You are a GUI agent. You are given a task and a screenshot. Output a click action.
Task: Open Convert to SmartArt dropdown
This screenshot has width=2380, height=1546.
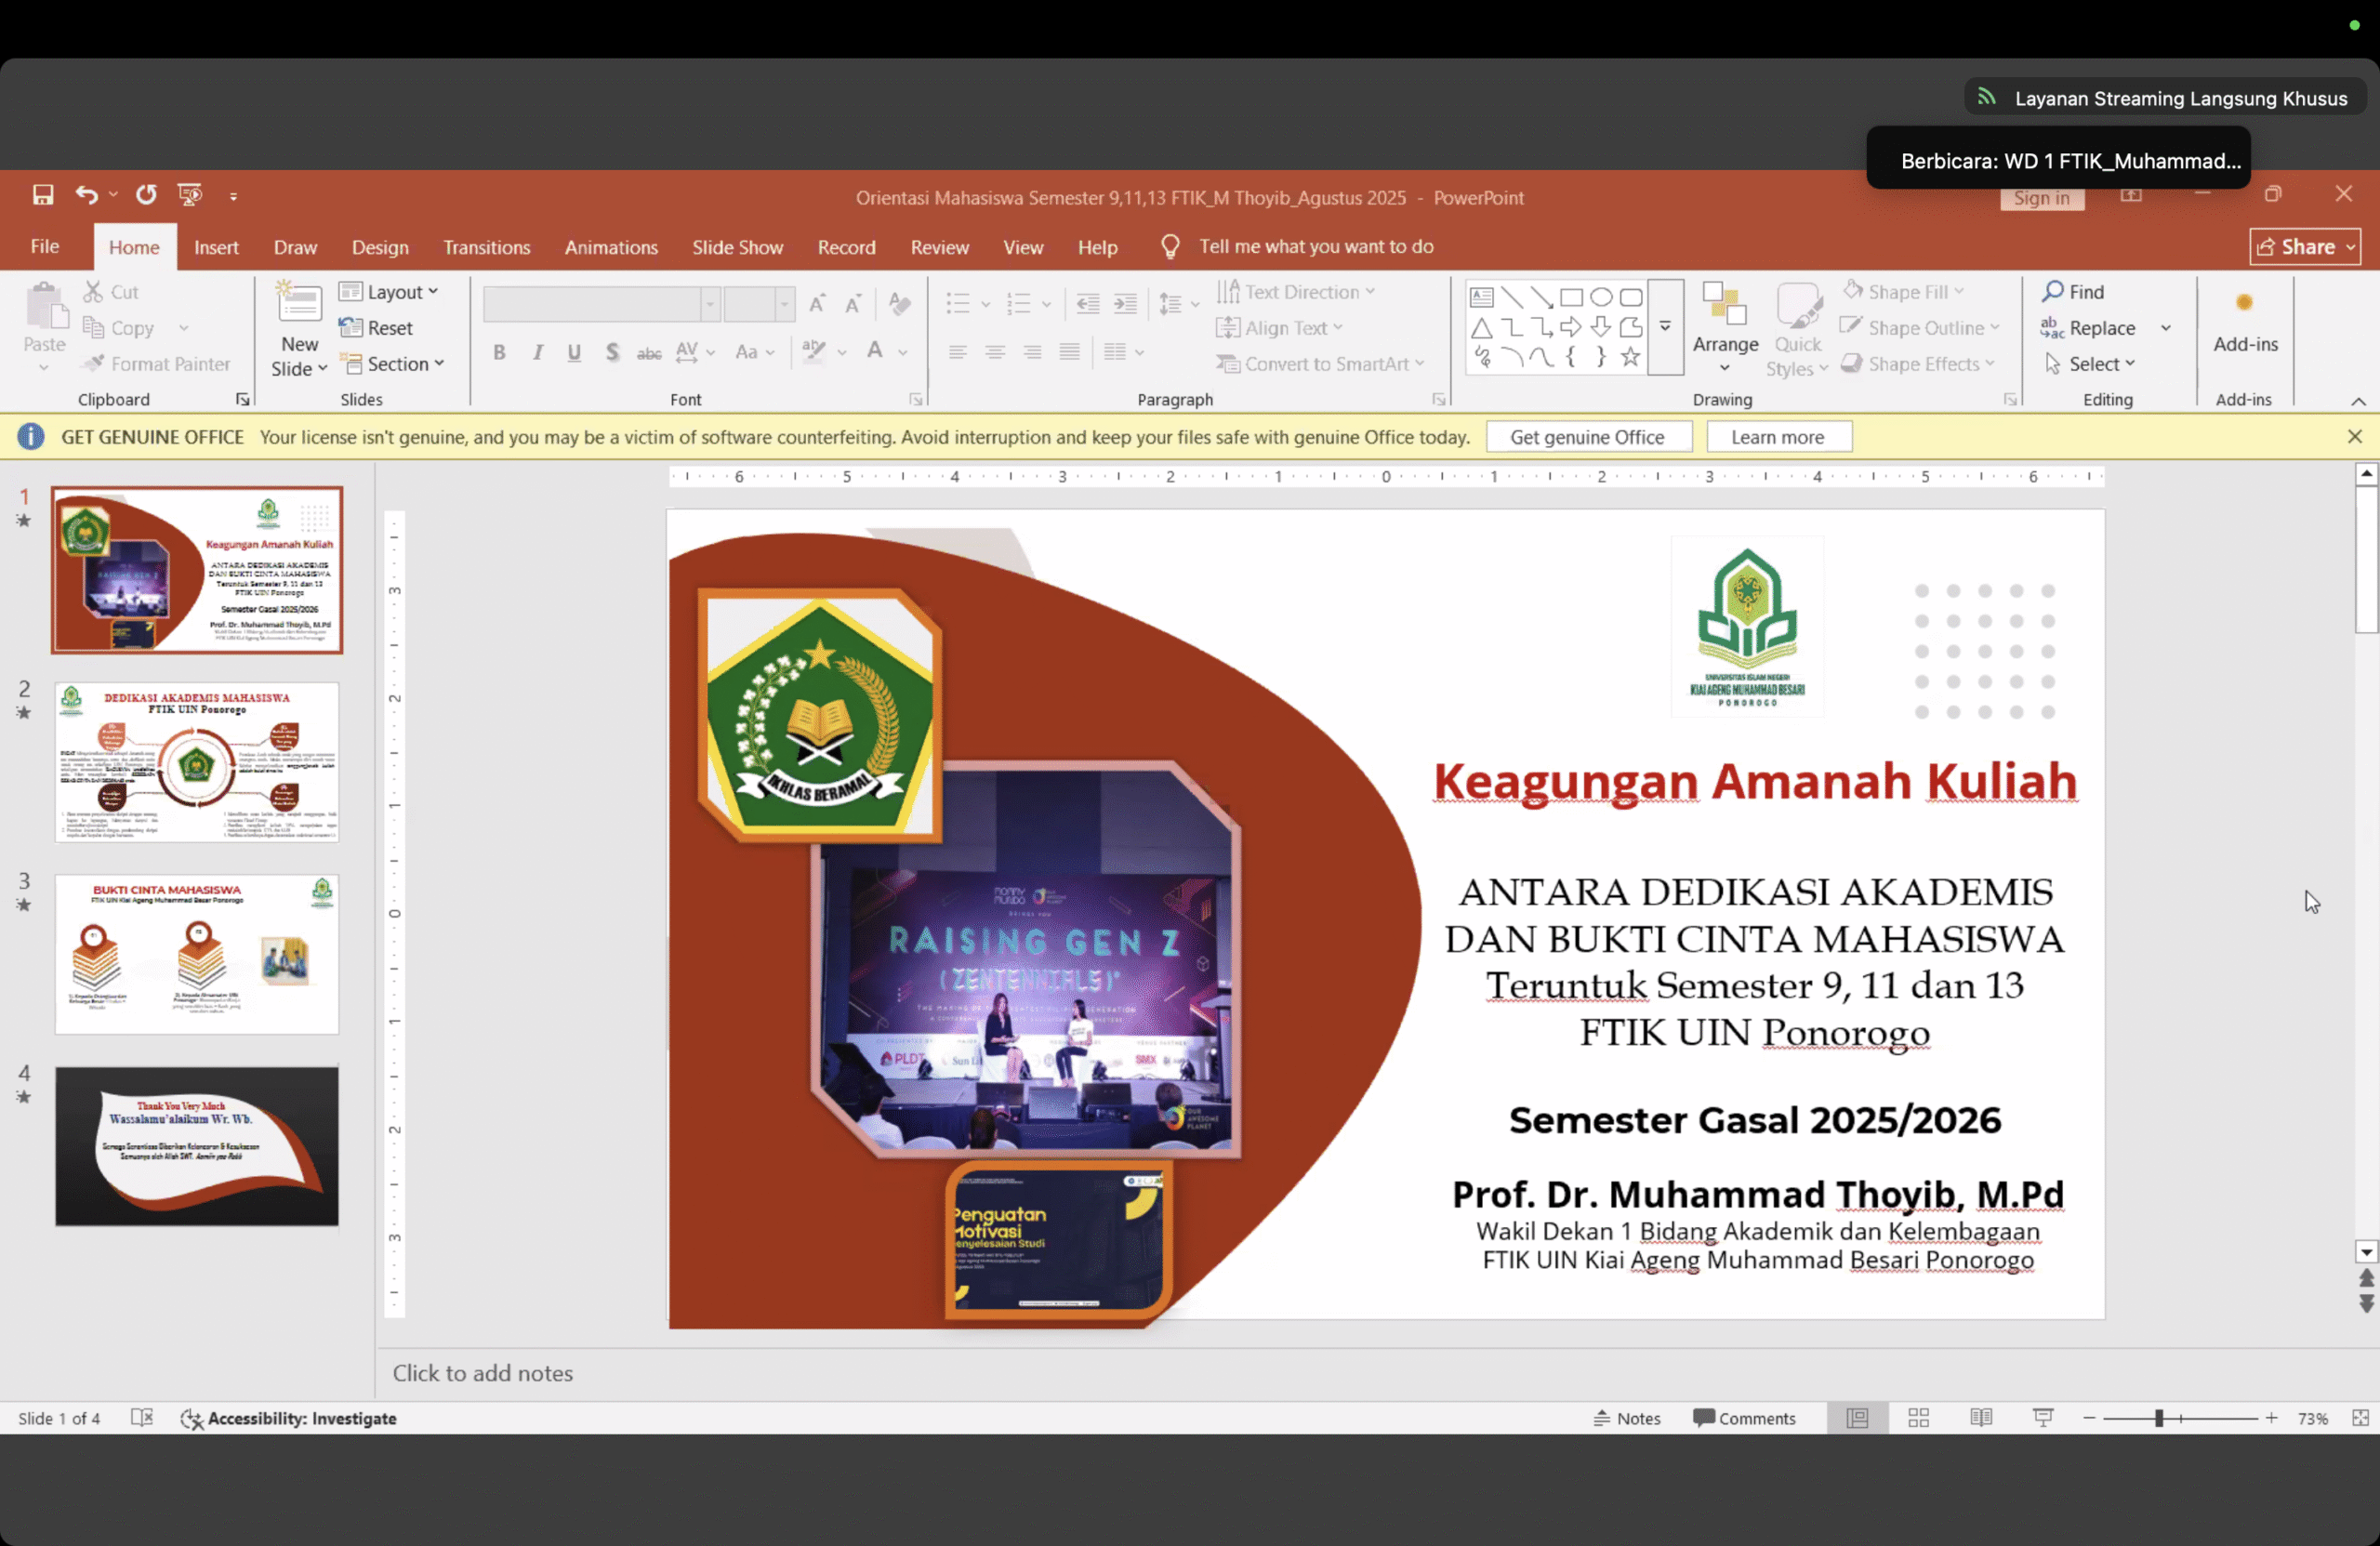click(1320, 364)
